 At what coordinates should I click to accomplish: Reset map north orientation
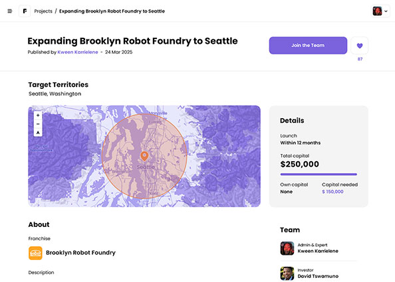(x=38, y=133)
